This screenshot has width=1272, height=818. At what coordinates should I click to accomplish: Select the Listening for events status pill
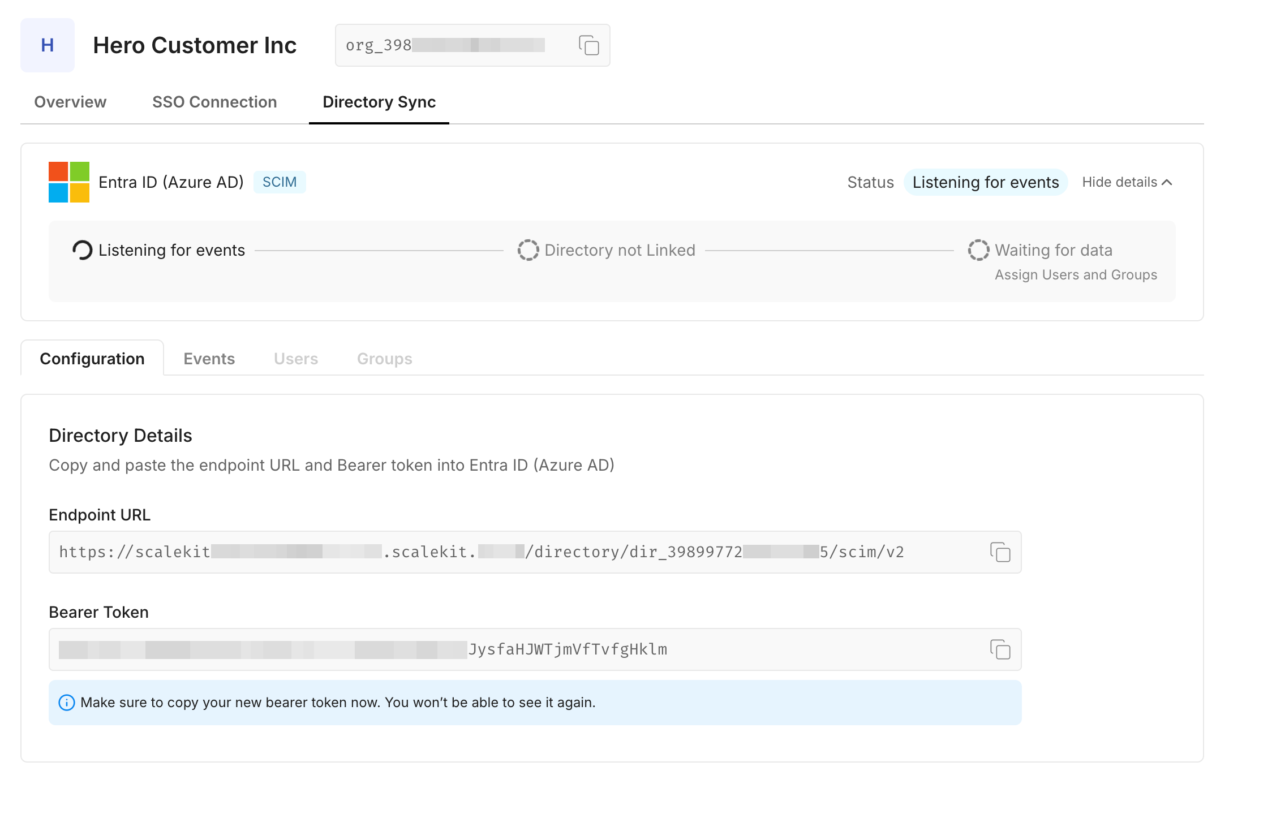985,182
